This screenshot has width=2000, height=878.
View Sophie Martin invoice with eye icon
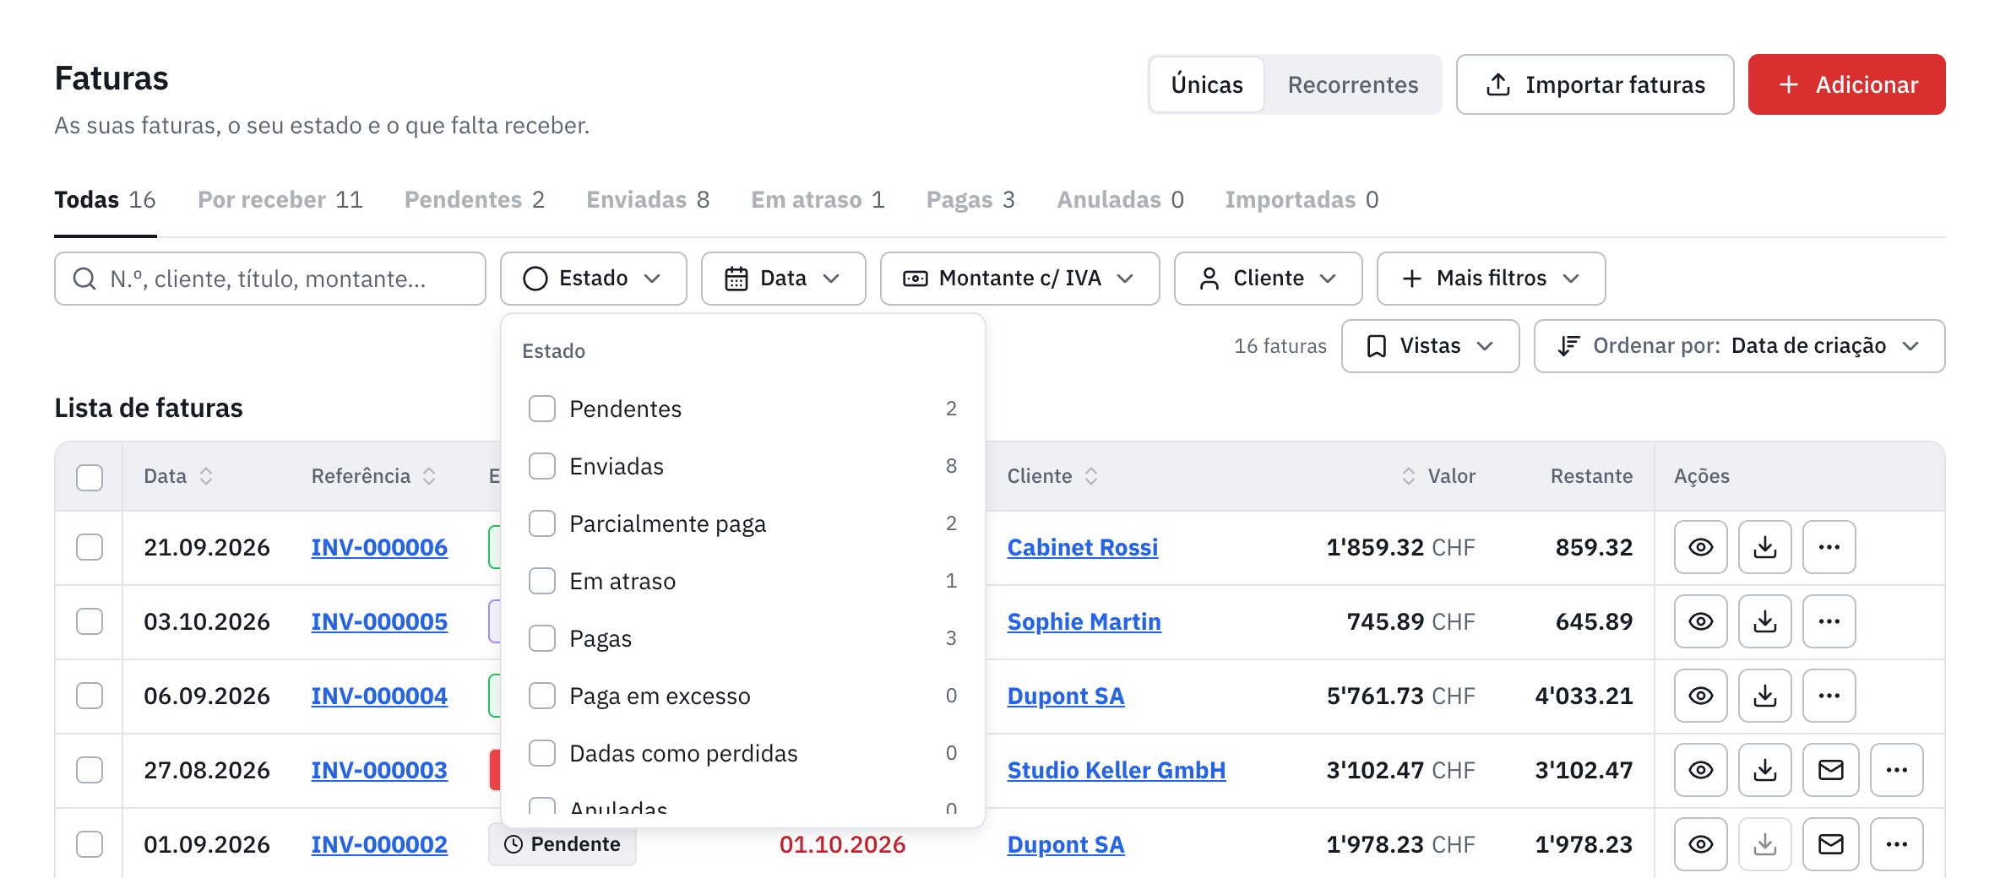tap(1700, 621)
